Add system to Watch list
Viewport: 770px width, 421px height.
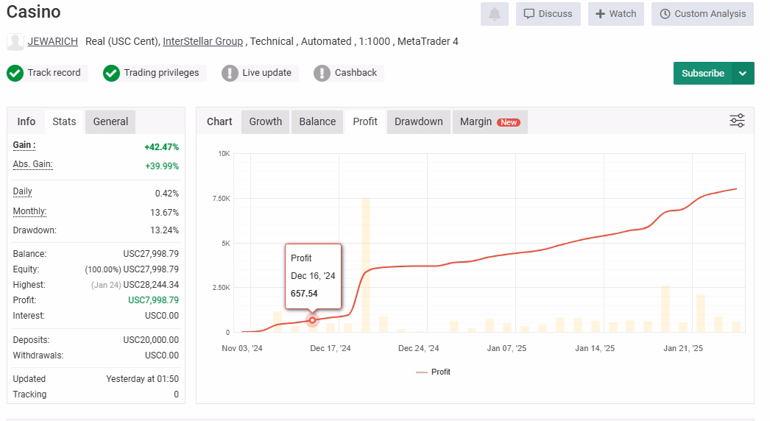point(615,14)
